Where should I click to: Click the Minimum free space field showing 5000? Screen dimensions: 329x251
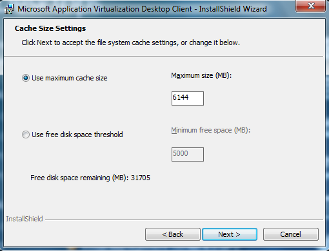[188, 154]
